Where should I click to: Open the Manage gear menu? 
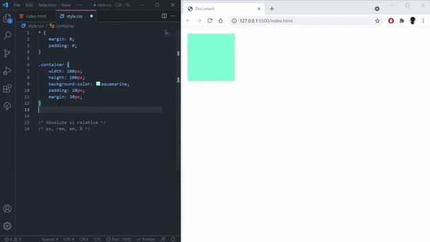coord(7,226)
